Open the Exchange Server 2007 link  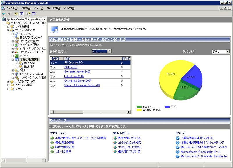(77, 71)
